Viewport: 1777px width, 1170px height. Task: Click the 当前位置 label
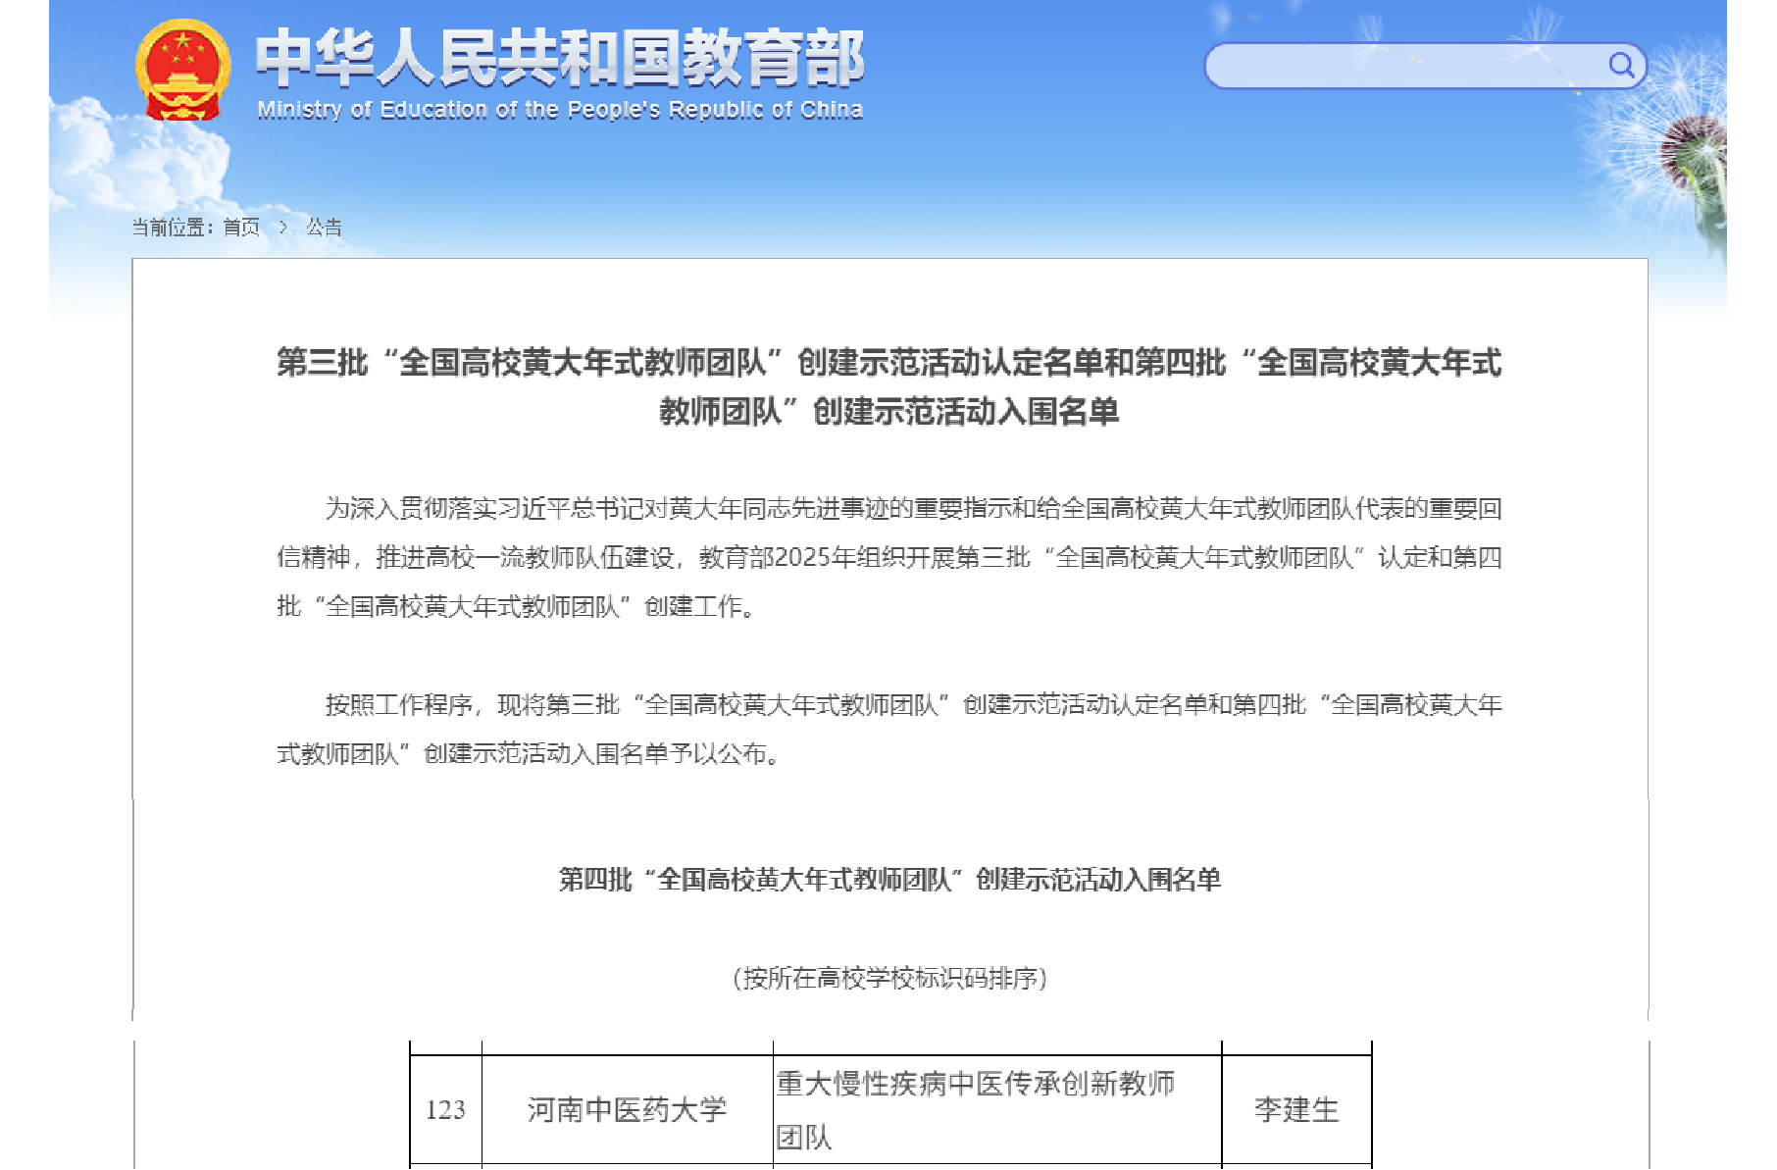coord(173,228)
